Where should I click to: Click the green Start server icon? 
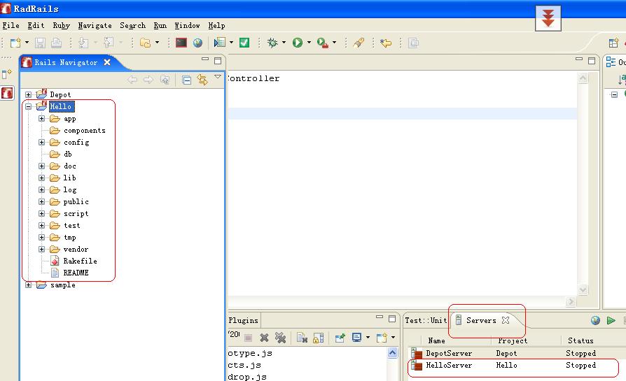[x=611, y=320]
